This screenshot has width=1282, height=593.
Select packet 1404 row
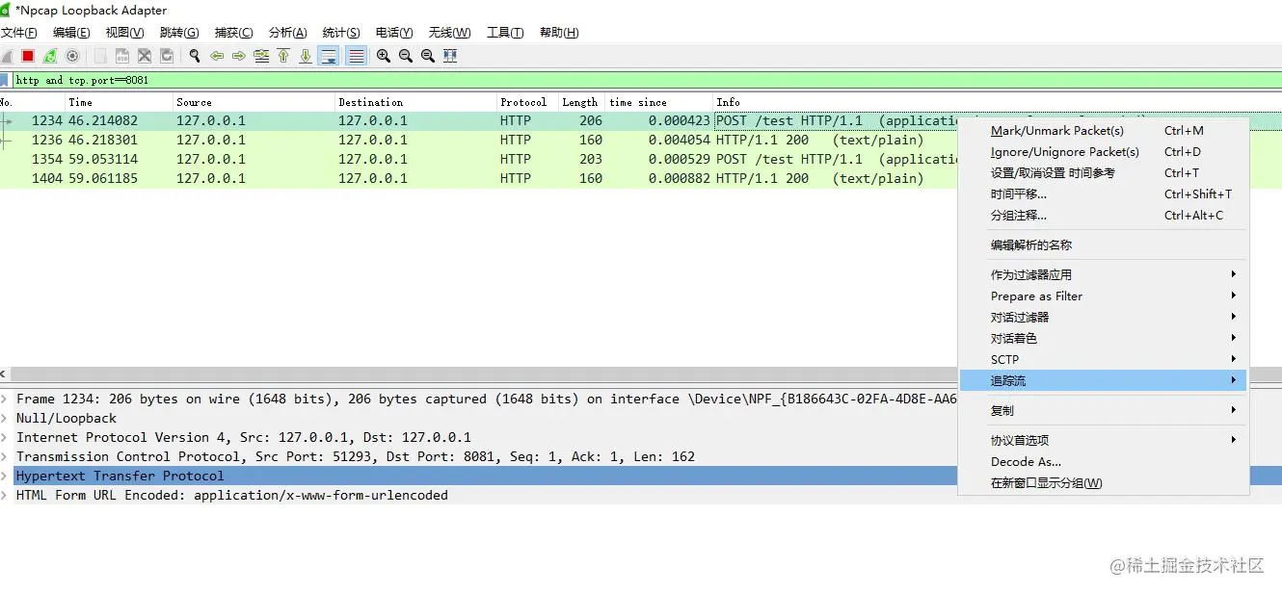pos(479,178)
